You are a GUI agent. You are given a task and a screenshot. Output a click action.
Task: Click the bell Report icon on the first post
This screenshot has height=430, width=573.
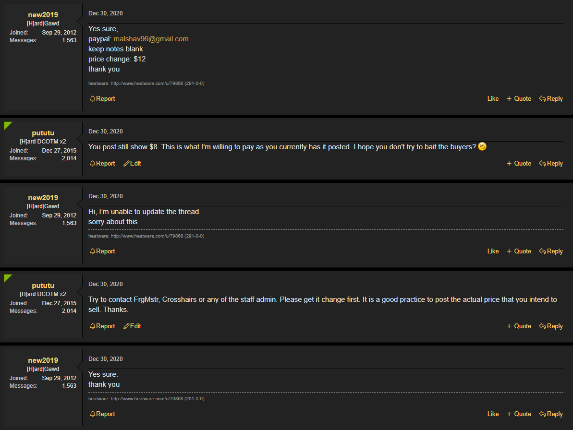click(x=93, y=99)
